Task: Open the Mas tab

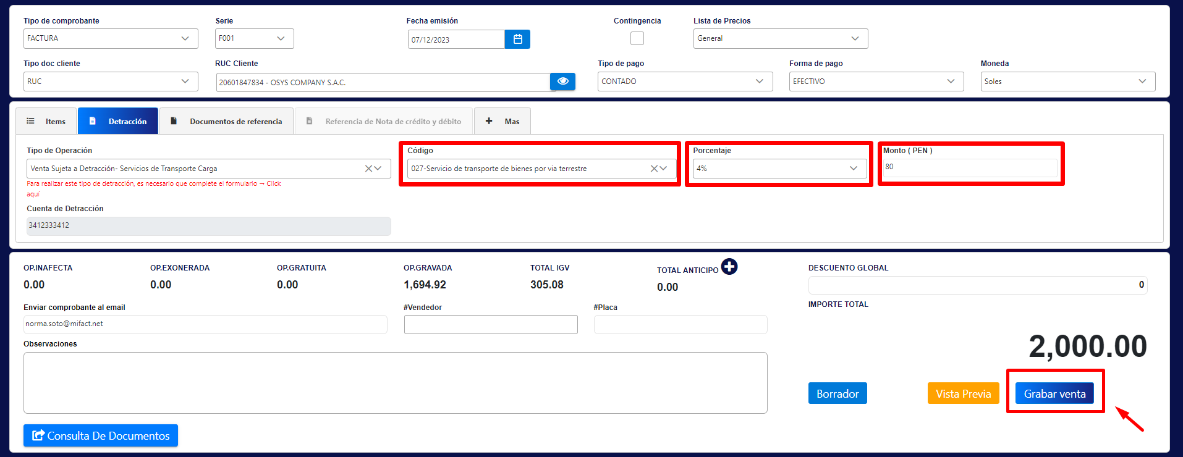Action: pos(502,121)
